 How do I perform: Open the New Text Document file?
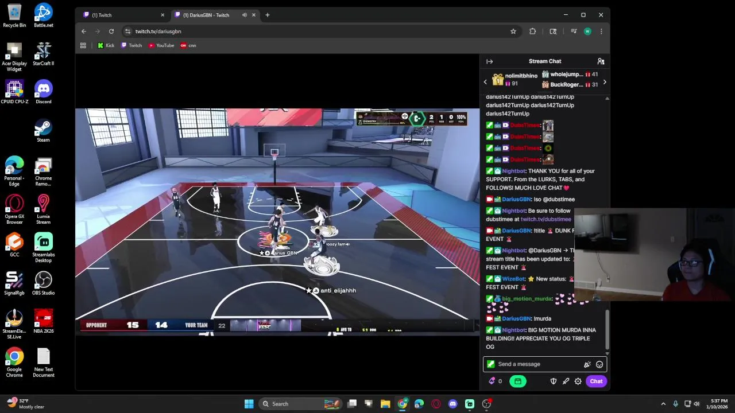(44, 363)
